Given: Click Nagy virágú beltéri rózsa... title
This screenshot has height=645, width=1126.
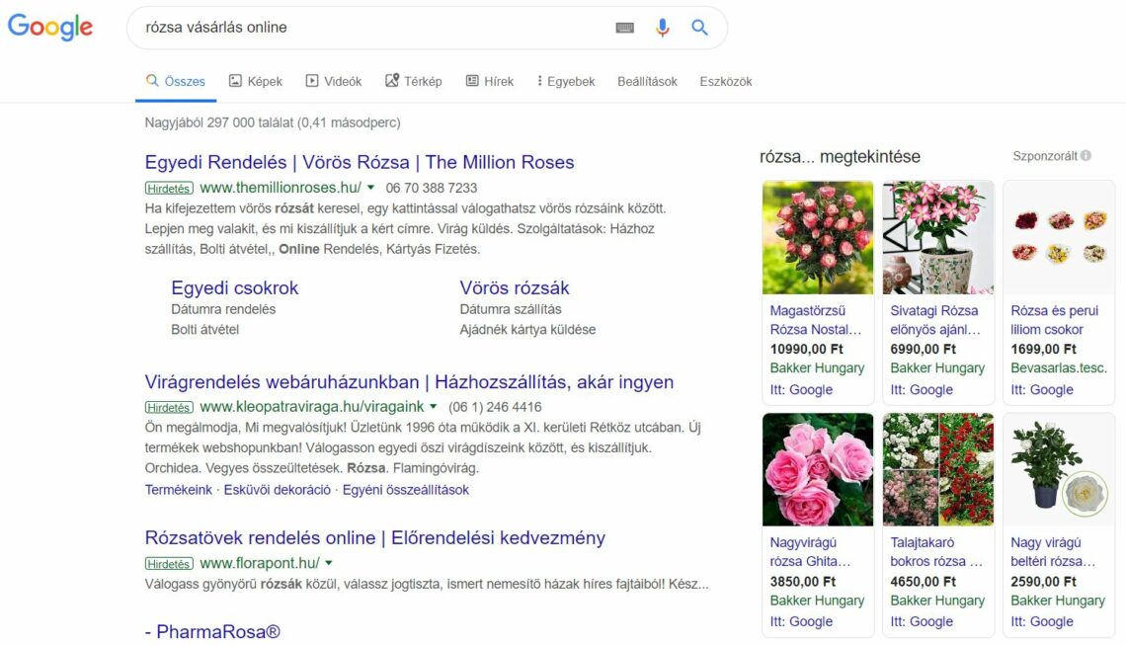Looking at the screenshot, I should point(1053,552).
